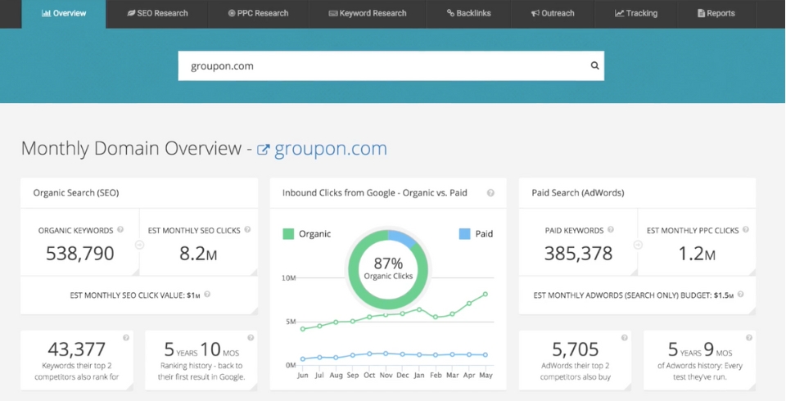Click the blue Paid legend swatch
This screenshot has width=786, height=401.
coord(465,233)
